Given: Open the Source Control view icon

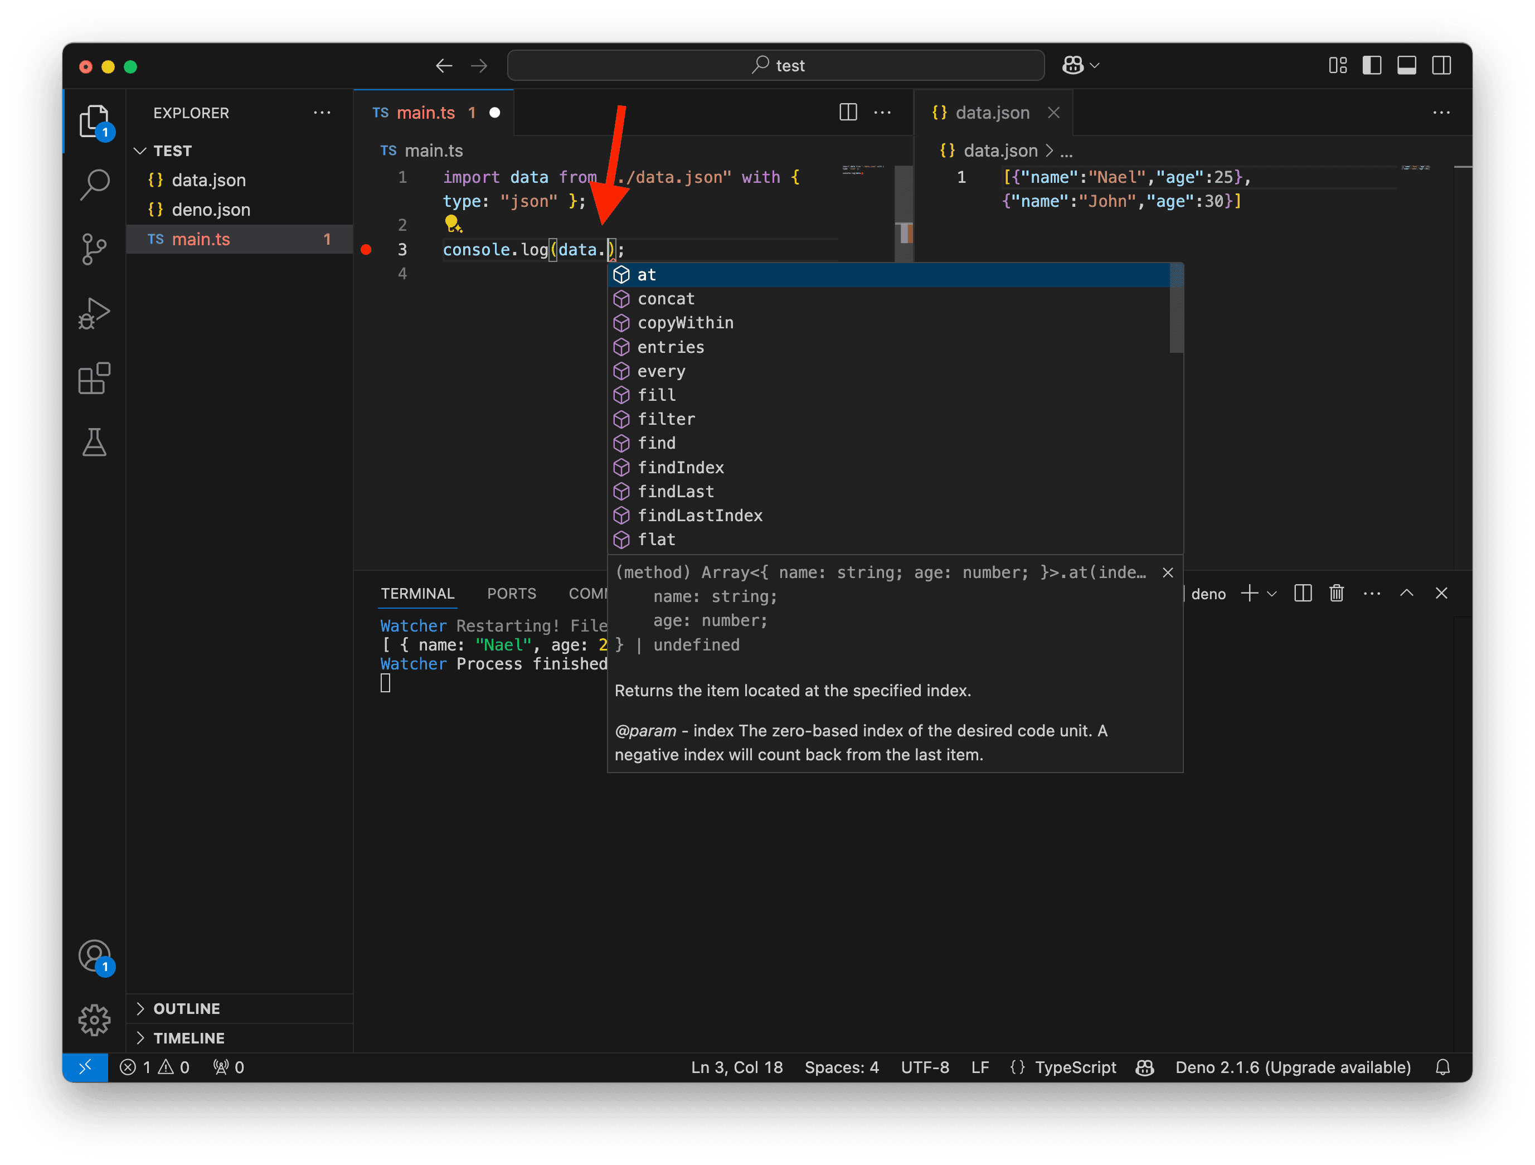Looking at the screenshot, I should click(94, 249).
